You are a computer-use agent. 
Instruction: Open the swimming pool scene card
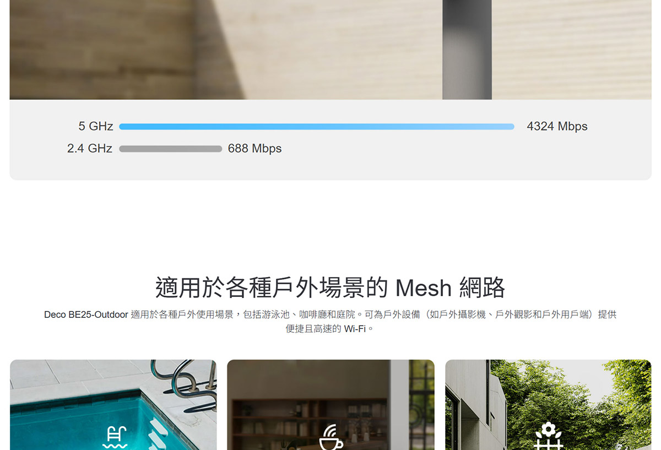click(113, 405)
